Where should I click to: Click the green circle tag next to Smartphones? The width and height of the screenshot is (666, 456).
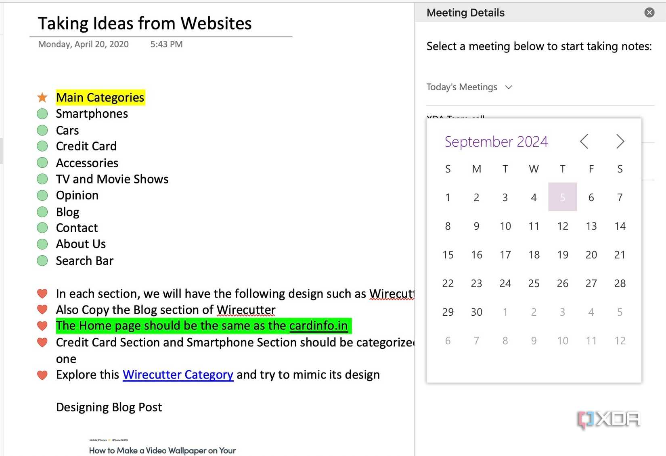click(x=42, y=113)
